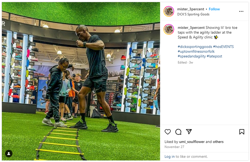Screen dimensions: 250x162
Task: Open the three-dot more options menu
Action: pos(241,11)
